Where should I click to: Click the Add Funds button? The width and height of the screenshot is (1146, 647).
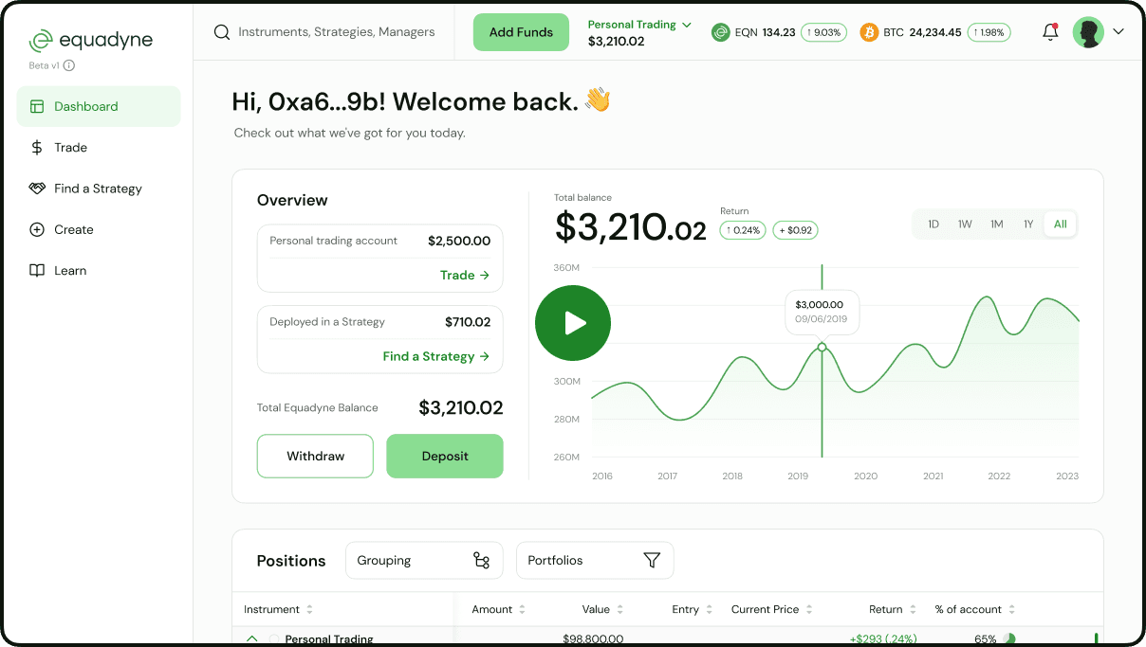tap(521, 32)
